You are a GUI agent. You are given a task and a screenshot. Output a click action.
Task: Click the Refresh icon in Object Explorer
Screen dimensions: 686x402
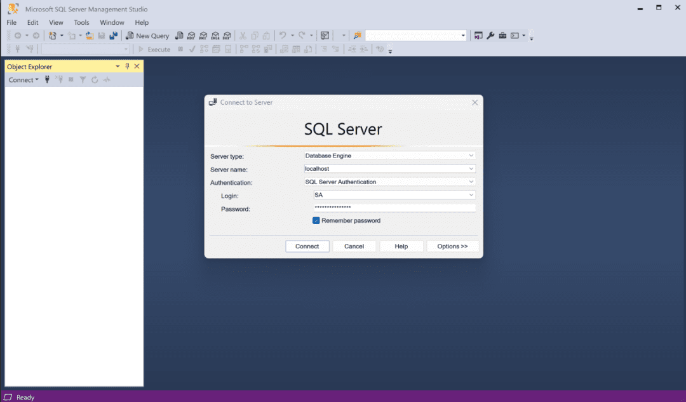[x=94, y=79]
